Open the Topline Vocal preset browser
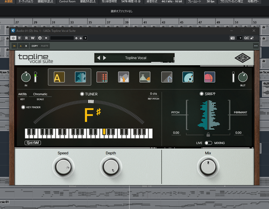Image resolution: width=269 pixels, height=209 pixels. (x=136, y=58)
